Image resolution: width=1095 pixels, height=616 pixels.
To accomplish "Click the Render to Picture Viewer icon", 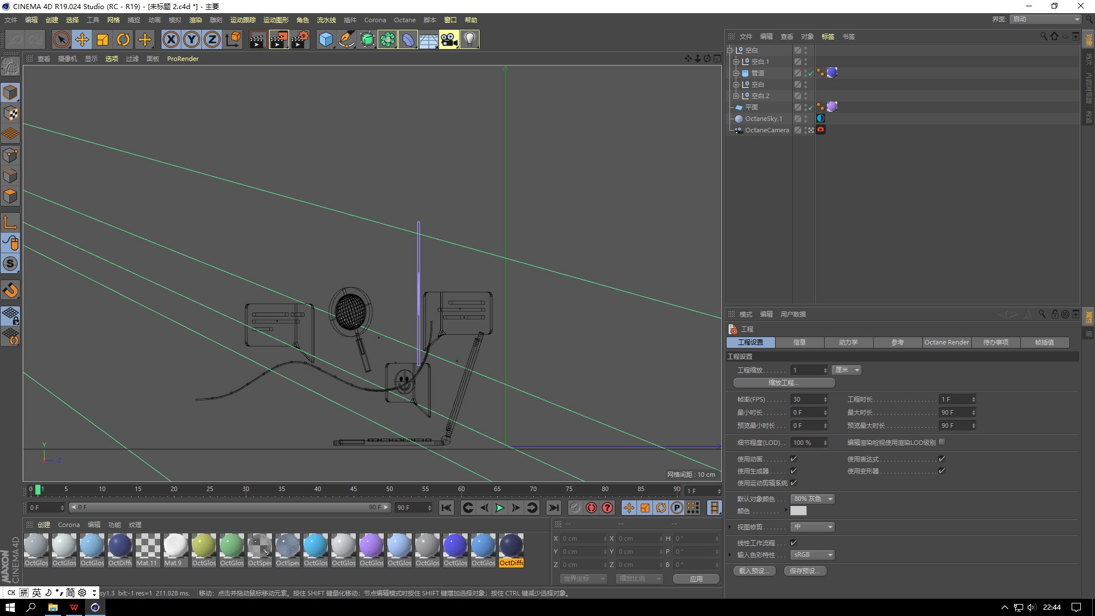I will [279, 39].
